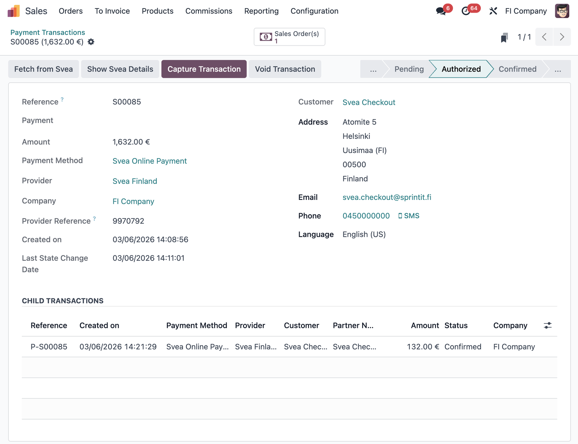Viewport: 578px width, 444px height.
Task: Sort child transactions by Customer column
Action: pos(302,326)
